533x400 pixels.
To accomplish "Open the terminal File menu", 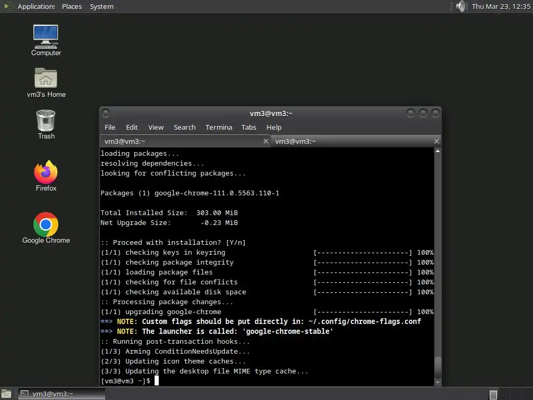I will coord(110,127).
